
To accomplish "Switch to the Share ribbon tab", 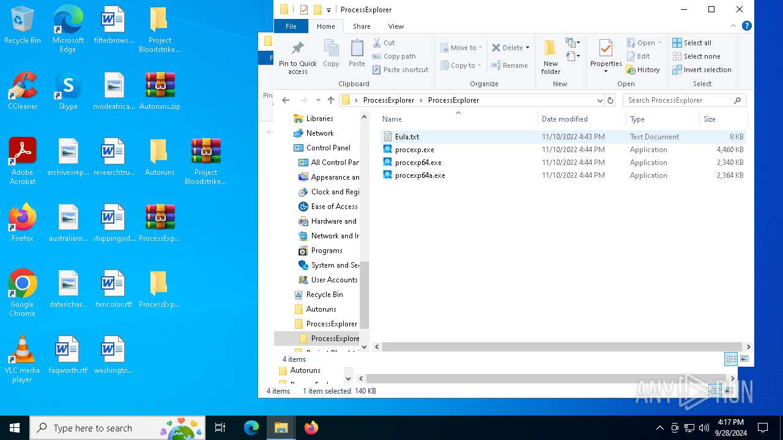I will [362, 26].
